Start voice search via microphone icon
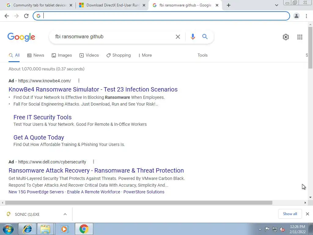Viewport: 313px width, 235px height. [x=193, y=37]
